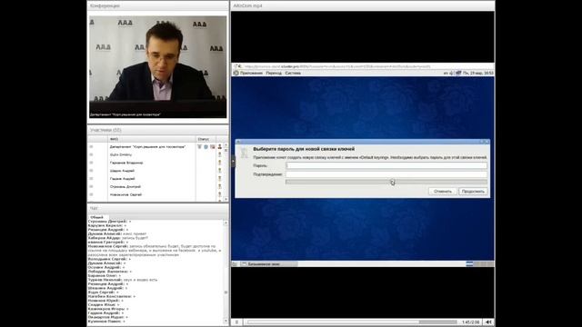The width and height of the screenshot is (582, 327).
Task: Click the user icon in Шарин Андрей row
Action: click(x=220, y=171)
